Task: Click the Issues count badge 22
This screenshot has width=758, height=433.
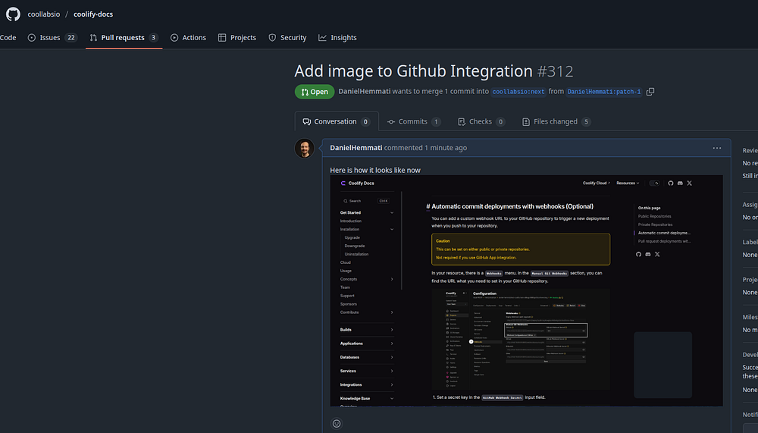Action: (x=71, y=37)
